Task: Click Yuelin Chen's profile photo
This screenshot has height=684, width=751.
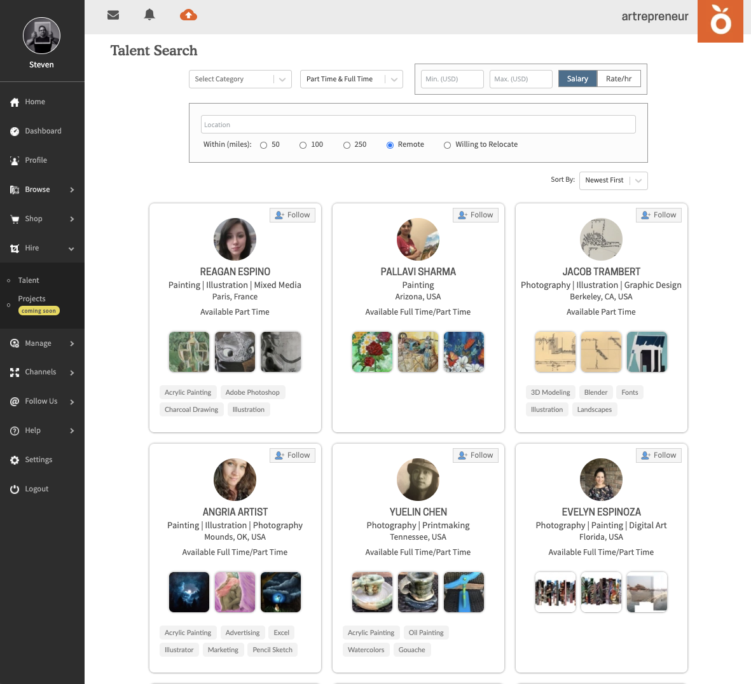Action: coord(418,479)
